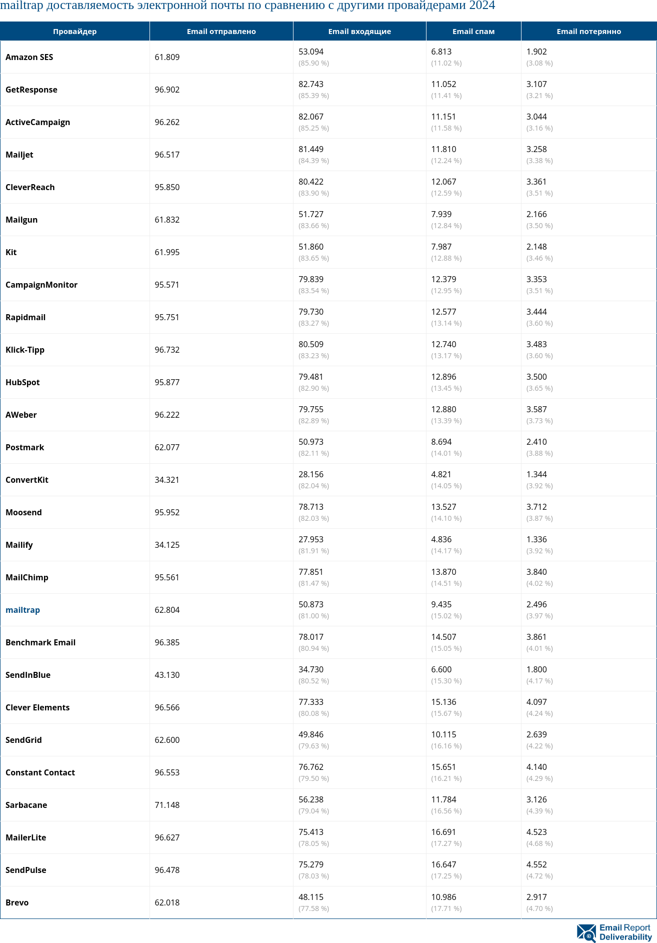Select the HubSpot provider cell
The image size is (657, 943).
coord(22,382)
